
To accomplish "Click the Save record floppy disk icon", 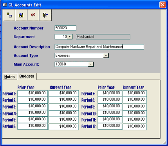I will [x=21, y=15].
